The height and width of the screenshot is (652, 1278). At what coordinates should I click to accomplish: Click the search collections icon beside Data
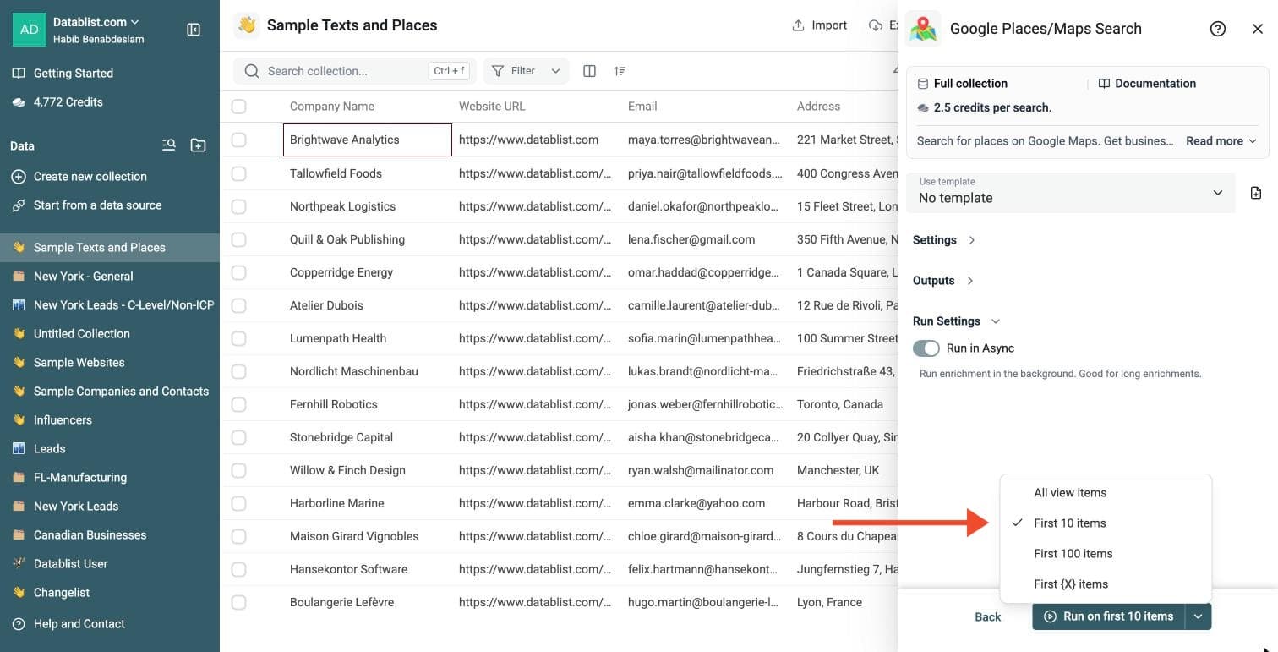coord(169,145)
